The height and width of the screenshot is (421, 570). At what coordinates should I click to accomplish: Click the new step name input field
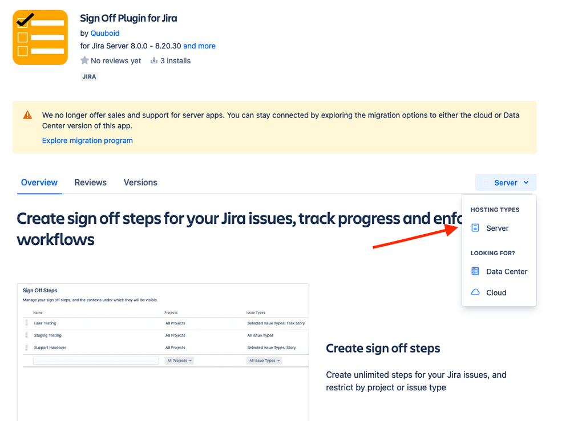click(x=96, y=361)
